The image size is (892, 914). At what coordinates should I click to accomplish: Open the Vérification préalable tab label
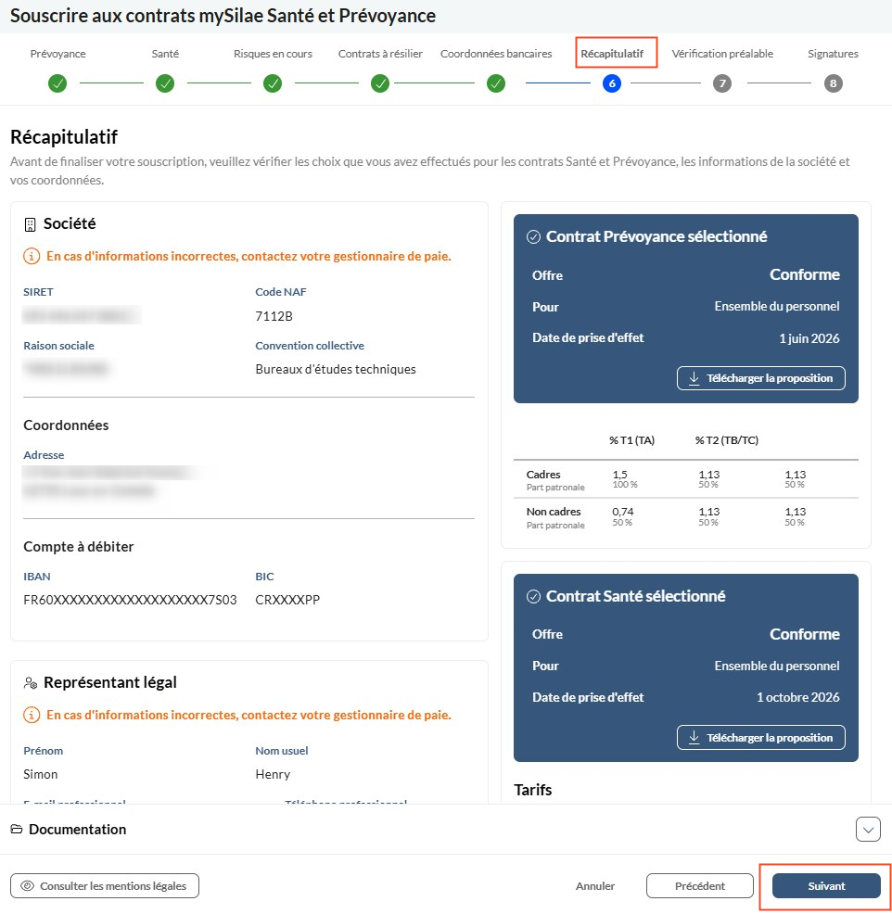click(722, 54)
